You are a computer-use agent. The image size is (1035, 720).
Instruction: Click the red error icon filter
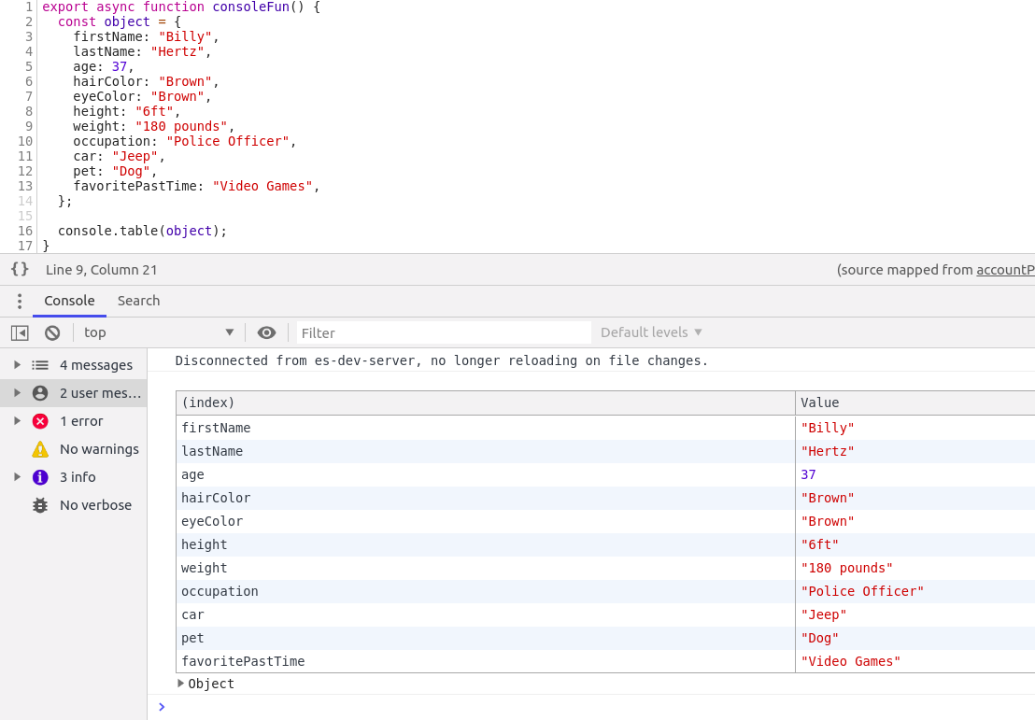[39, 420]
